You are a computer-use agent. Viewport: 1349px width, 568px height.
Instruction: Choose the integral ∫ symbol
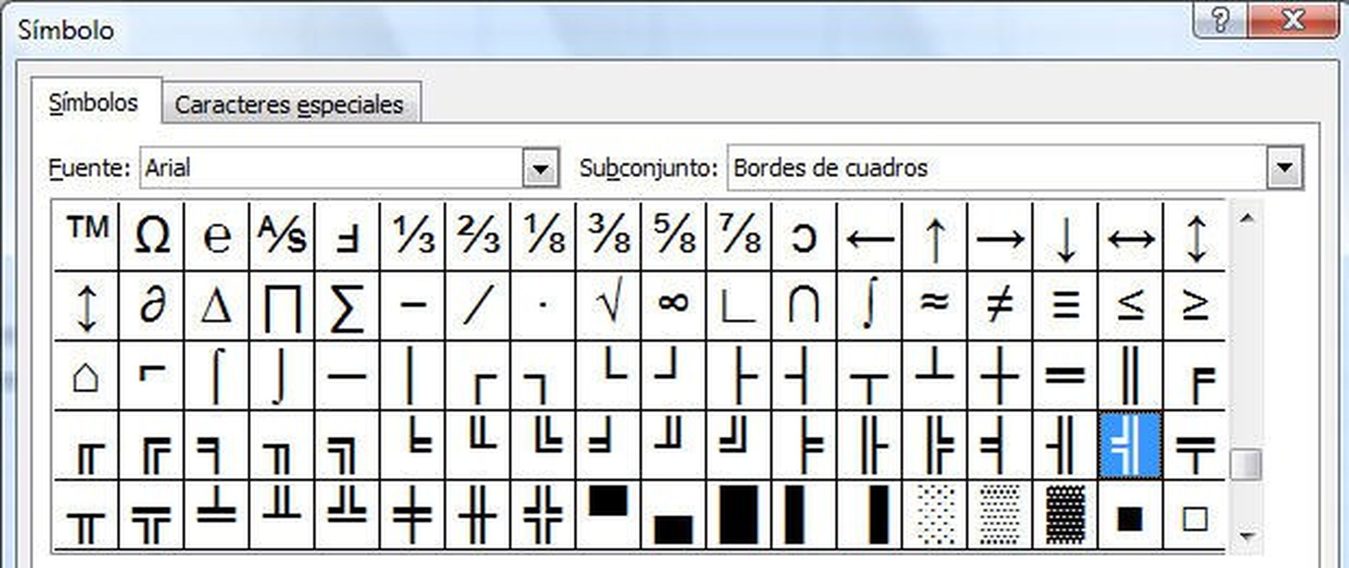(869, 306)
